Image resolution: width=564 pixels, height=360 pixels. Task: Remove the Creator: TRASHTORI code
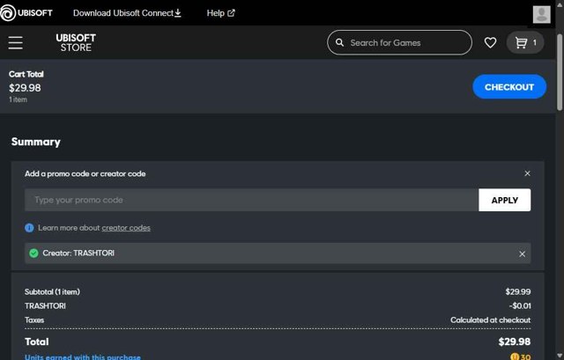[x=523, y=253]
